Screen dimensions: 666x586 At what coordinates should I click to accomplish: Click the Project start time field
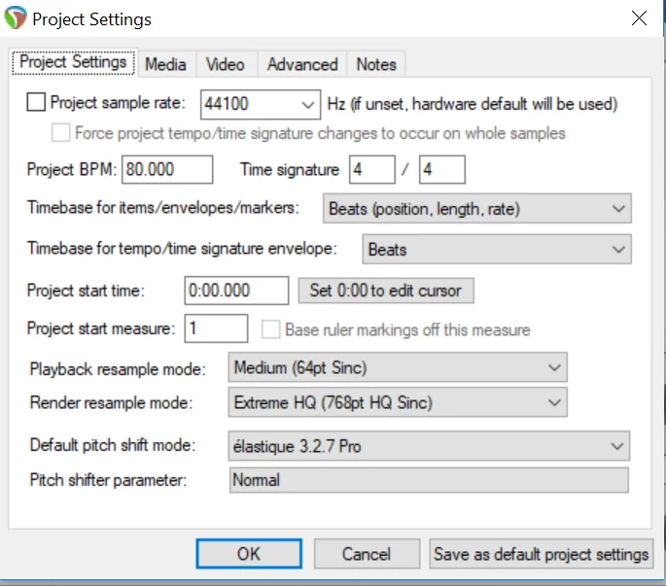(236, 291)
